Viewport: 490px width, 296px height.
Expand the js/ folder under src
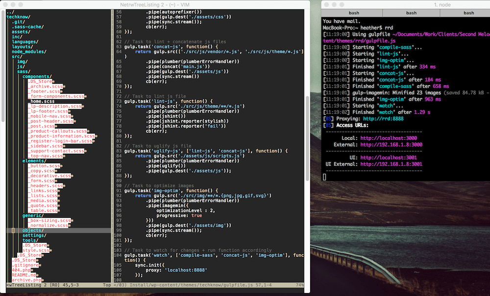[21, 67]
